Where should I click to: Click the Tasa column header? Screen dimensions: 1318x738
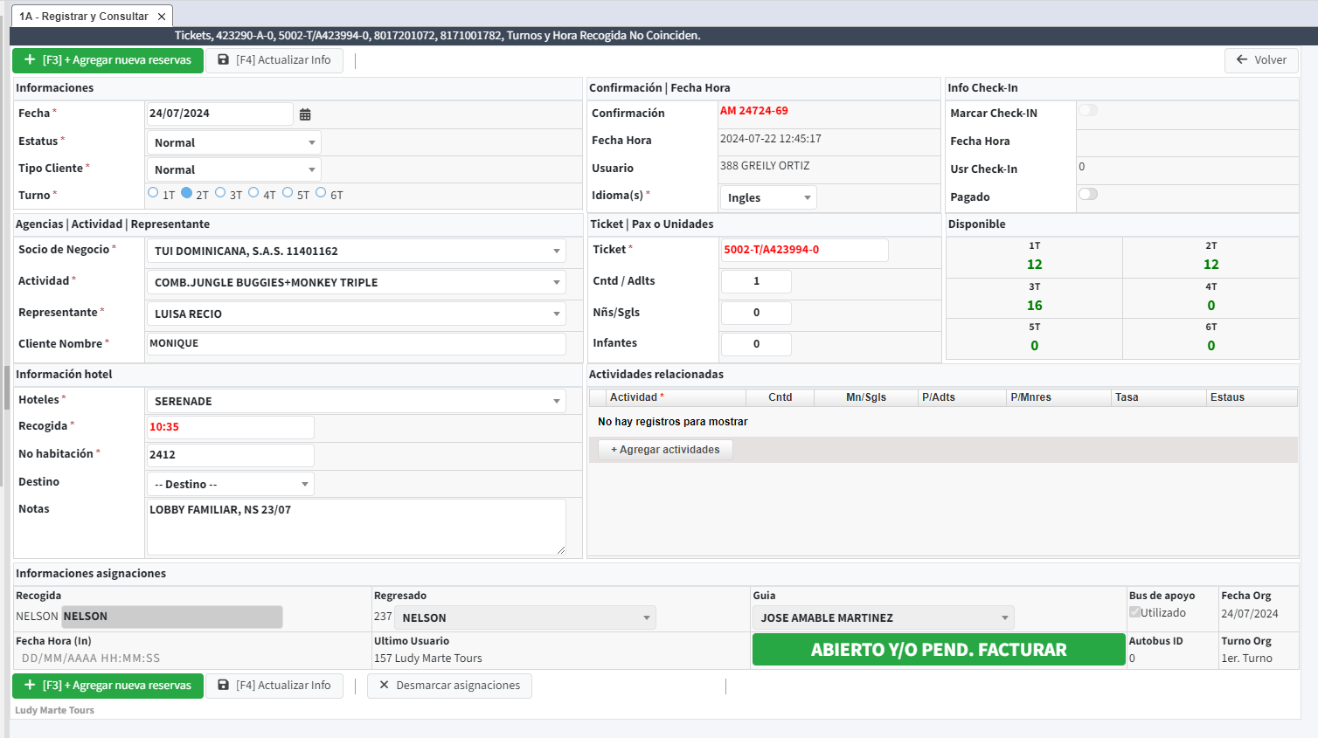(x=1159, y=397)
